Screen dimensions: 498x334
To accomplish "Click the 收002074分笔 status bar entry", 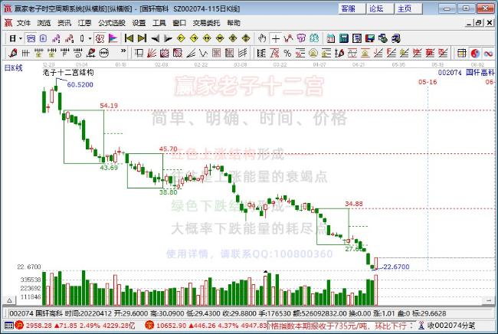I will pos(451,326).
